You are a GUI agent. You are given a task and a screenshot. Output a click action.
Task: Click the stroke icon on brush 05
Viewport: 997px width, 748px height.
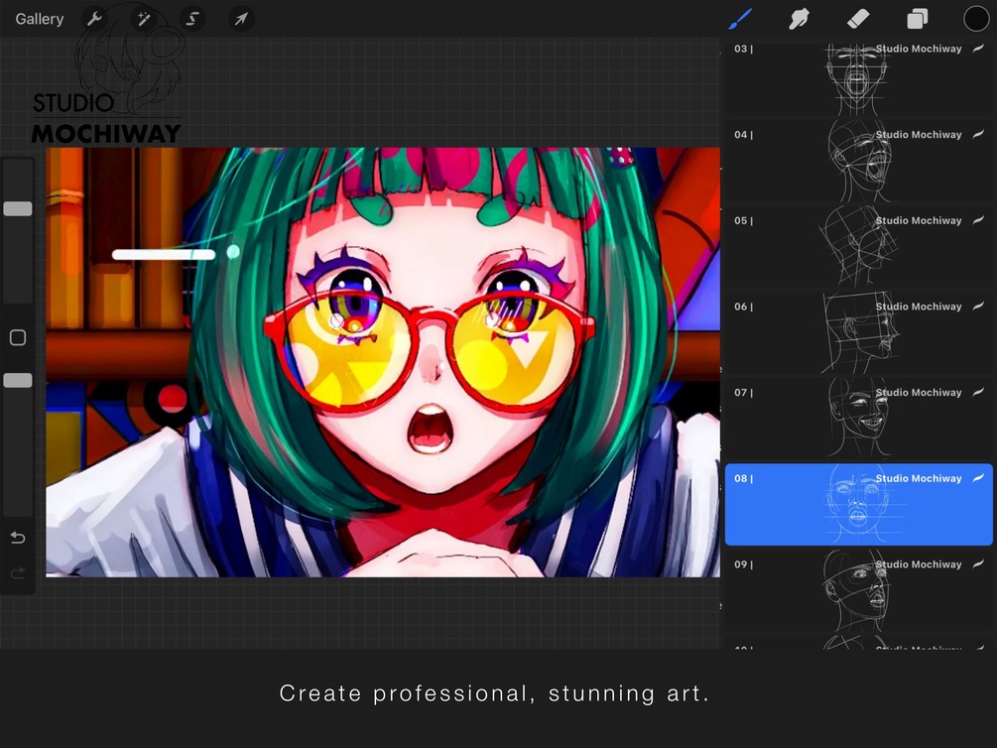click(978, 220)
